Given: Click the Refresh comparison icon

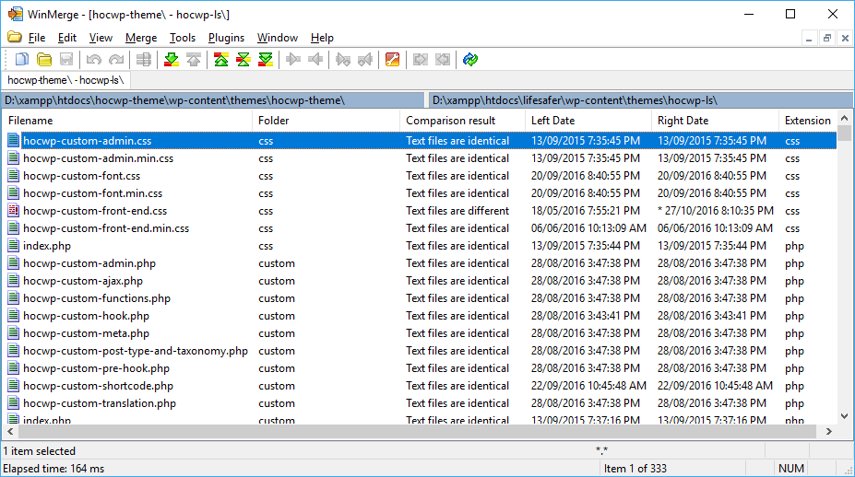Looking at the screenshot, I should click(x=470, y=59).
